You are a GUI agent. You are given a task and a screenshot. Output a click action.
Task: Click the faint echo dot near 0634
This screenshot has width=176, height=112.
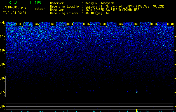coord(77,92)
